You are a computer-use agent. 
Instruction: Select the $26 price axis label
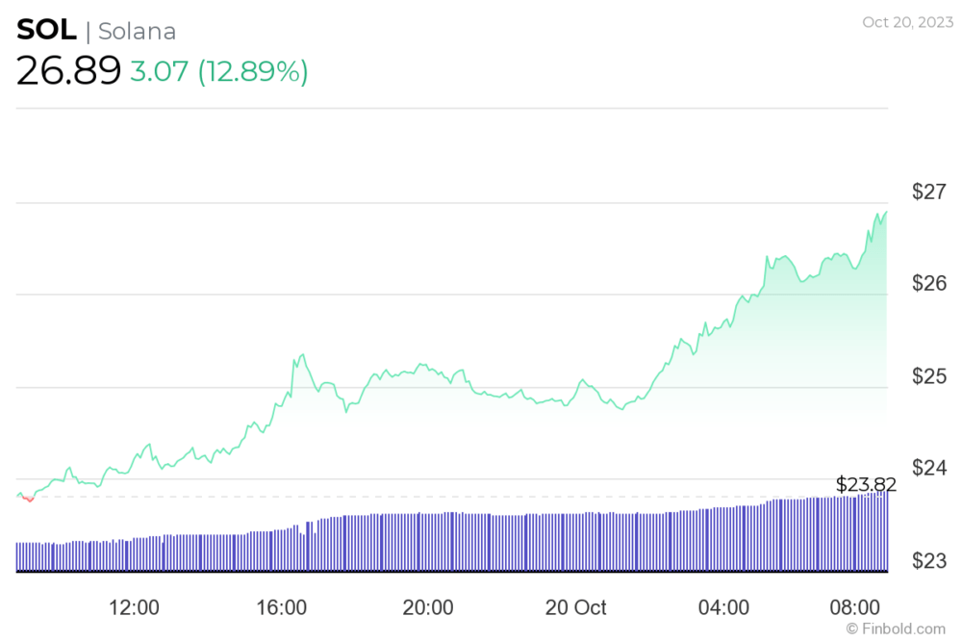pos(929,283)
